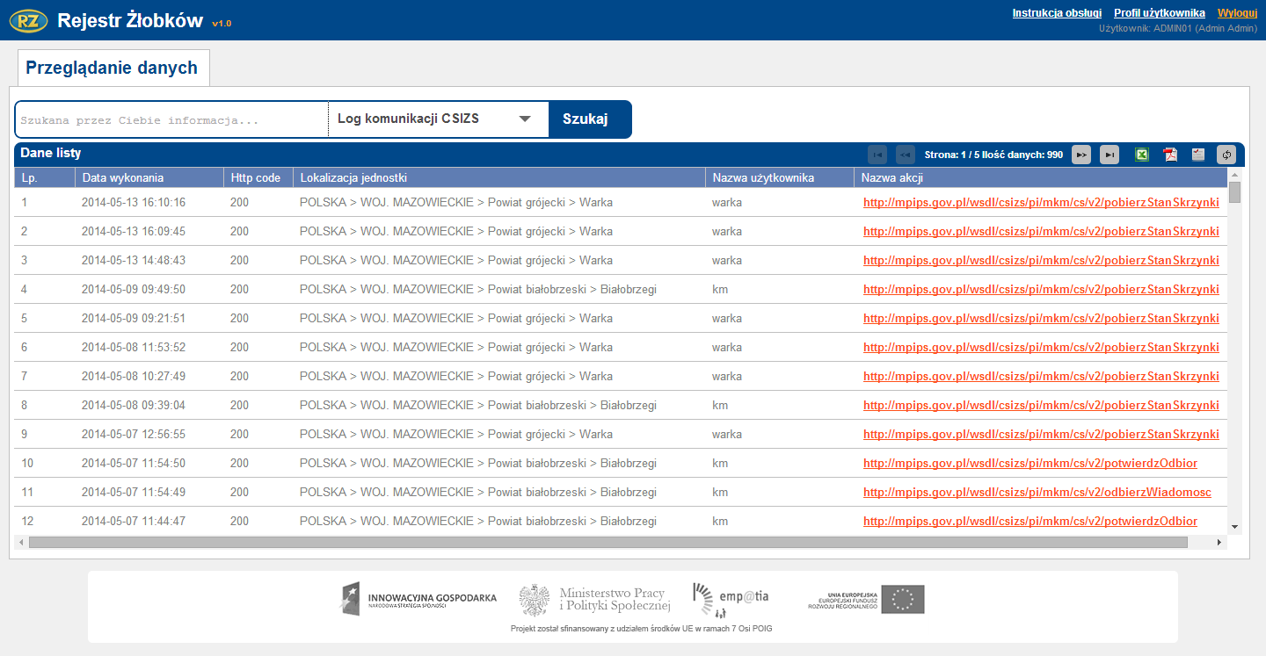Go to first page of list
Screen dimensions: 1266x656
click(877, 155)
